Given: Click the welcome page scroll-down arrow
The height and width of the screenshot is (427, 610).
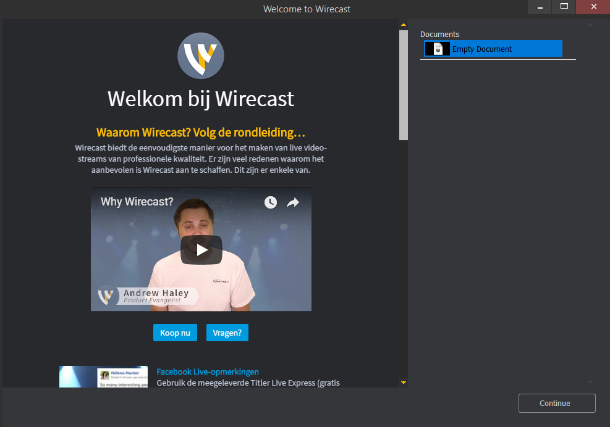Looking at the screenshot, I should point(404,383).
